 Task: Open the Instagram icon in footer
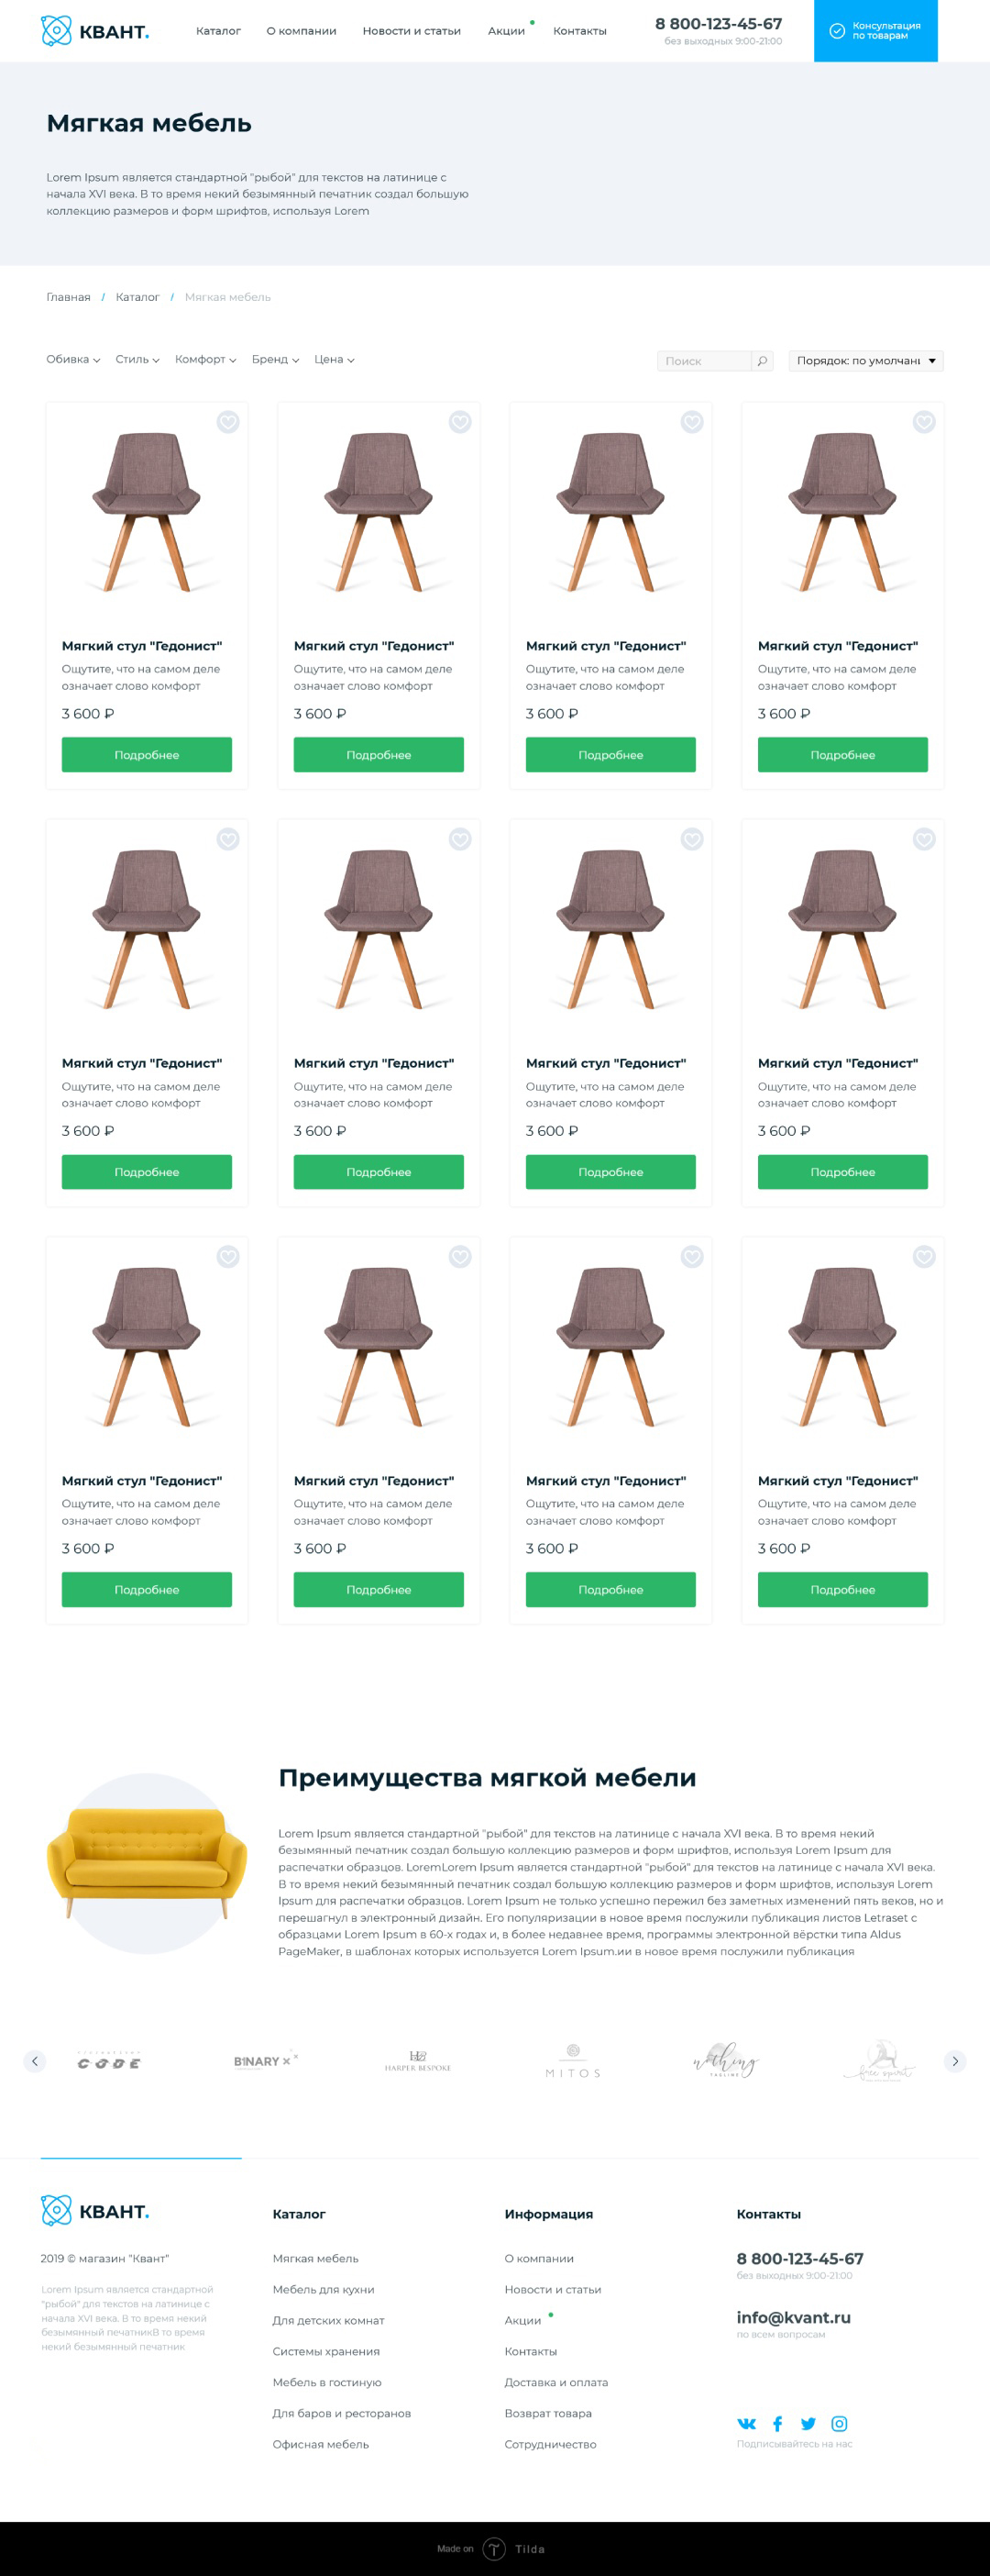click(839, 2424)
